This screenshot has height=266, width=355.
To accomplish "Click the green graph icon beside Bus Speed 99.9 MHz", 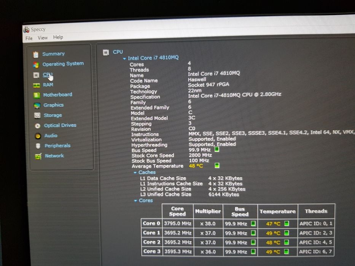I will click(217, 149).
